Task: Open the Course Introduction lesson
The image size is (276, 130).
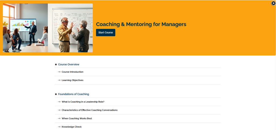Action: pyautogui.click(x=72, y=72)
